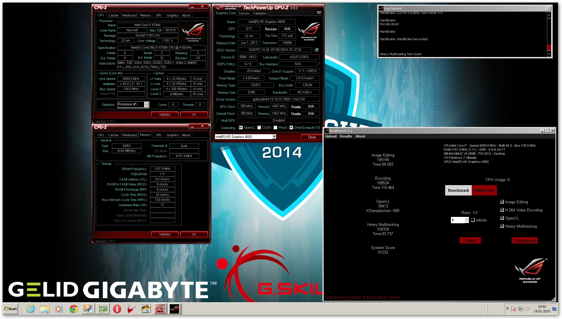Toggle the PhysX checkbox in GPU-Z
Viewport: 562px width, 319px height.
coord(275,128)
